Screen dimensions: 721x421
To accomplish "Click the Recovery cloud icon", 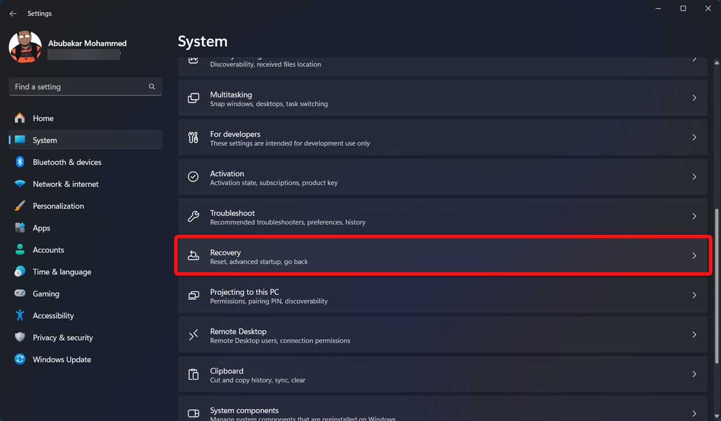I will 193,256.
